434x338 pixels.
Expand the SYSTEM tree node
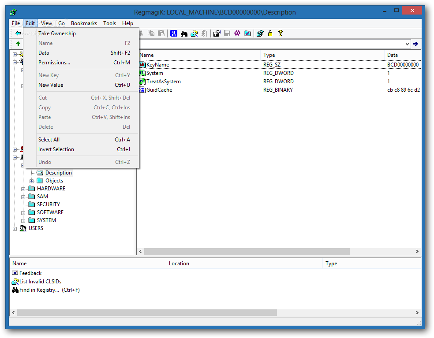[x=23, y=221]
